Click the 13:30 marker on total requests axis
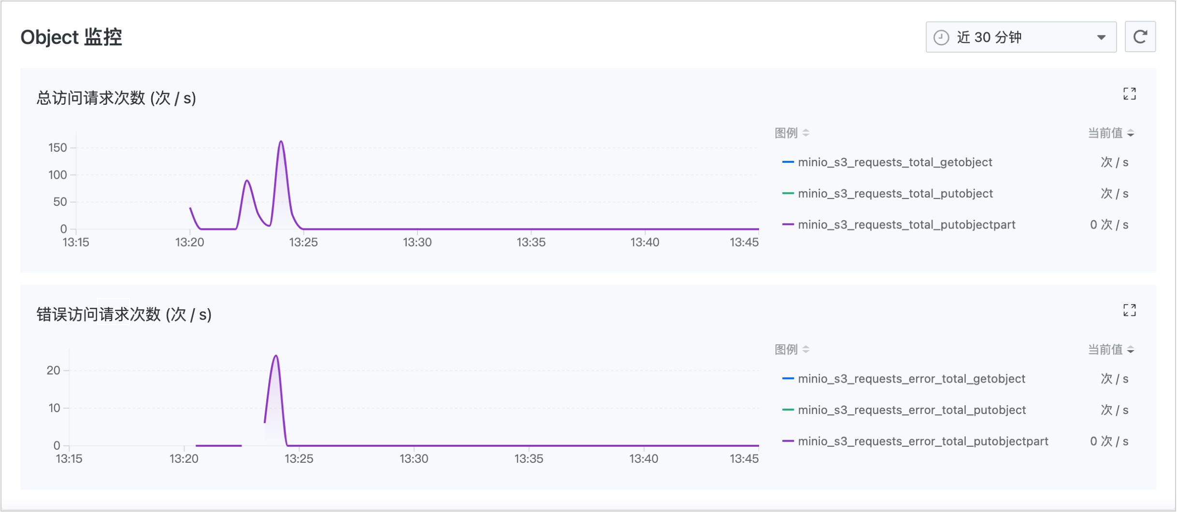 pyautogui.click(x=417, y=242)
